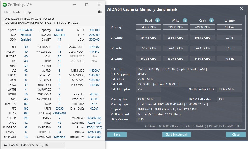Click Memory Bus value 3000.0 MHz
The image size is (248, 149).
(x=148, y=99)
